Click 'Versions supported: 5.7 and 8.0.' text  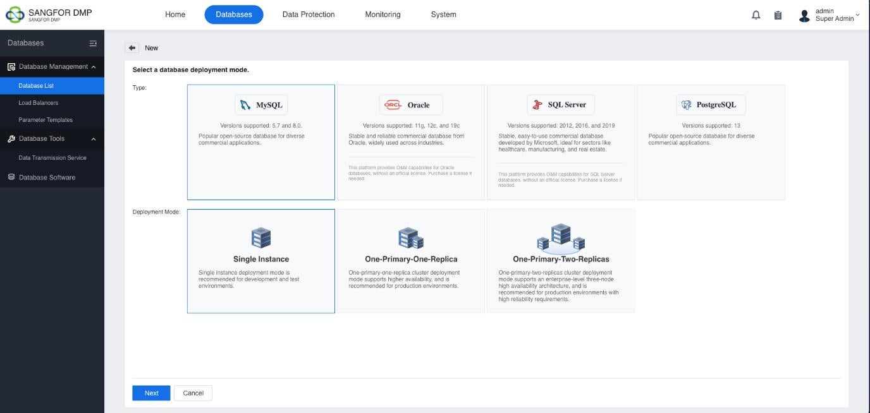point(261,126)
